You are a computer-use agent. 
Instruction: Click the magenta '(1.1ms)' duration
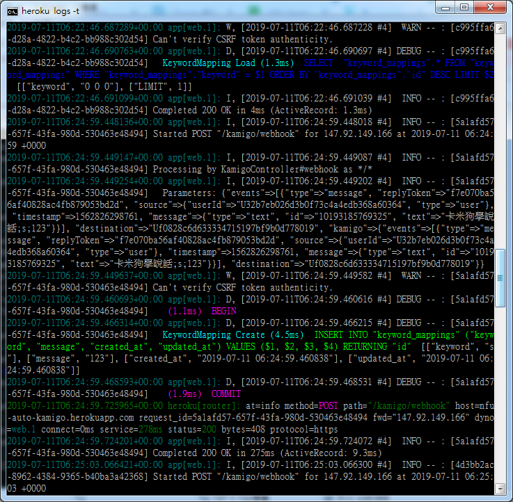[184, 311]
